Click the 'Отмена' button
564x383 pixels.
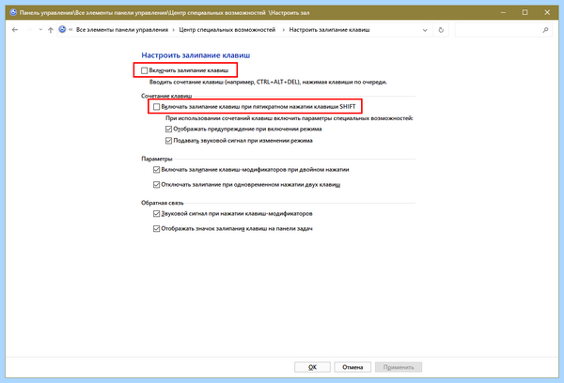click(x=352, y=367)
